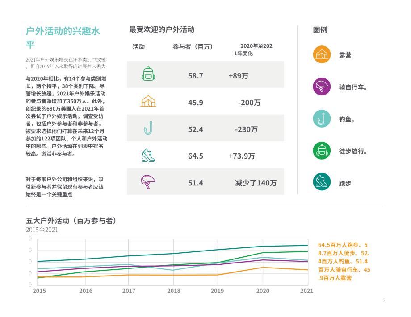This screenshot has height=317, width=411.
Task: Click the value 64.5
Action: tap(196, 156)
